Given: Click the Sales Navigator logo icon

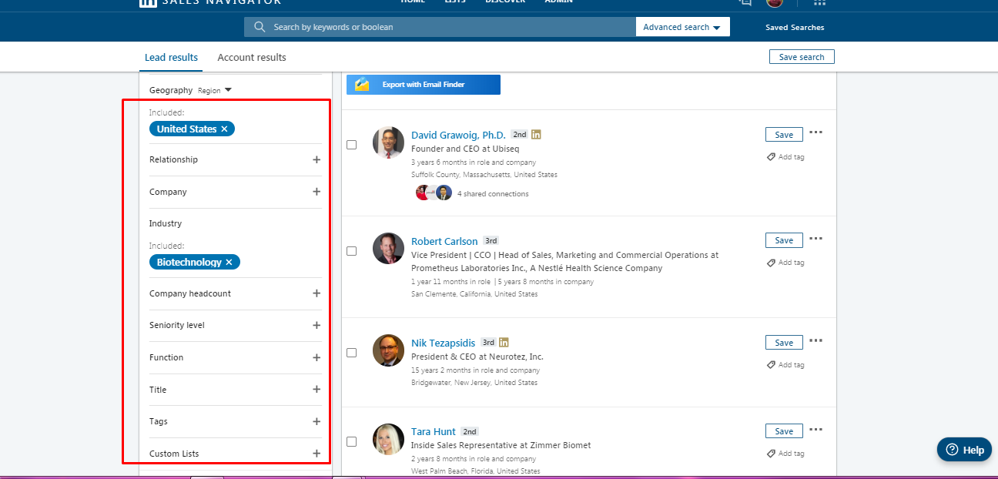Looking at the screenshot, I should click(x=148, y=3).
